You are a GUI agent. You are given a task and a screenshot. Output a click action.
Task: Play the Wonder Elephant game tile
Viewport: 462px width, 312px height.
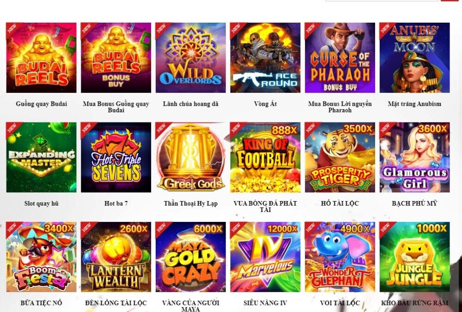[x=340, y=257]
